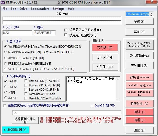
Task: Click the Install syslinux button
Action: [139, 85]
